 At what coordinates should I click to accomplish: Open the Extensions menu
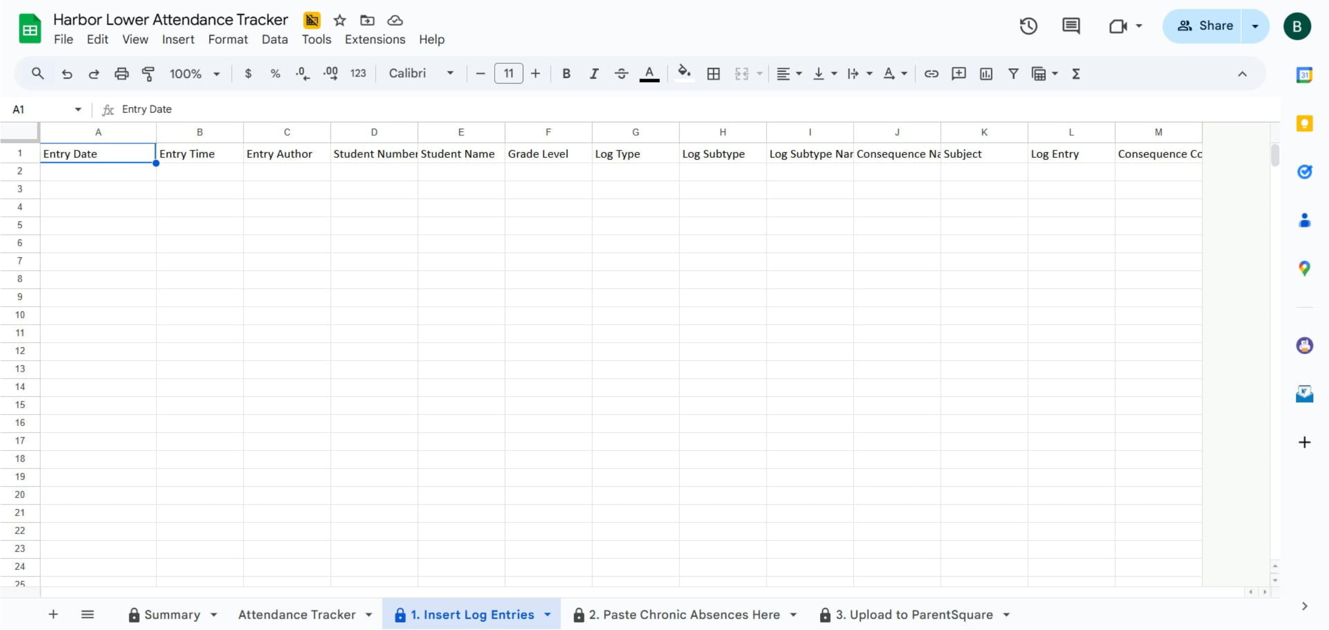point(375,39)
